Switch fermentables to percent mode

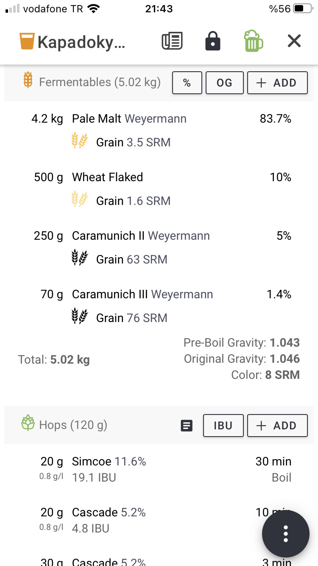[x=187, y=82]
